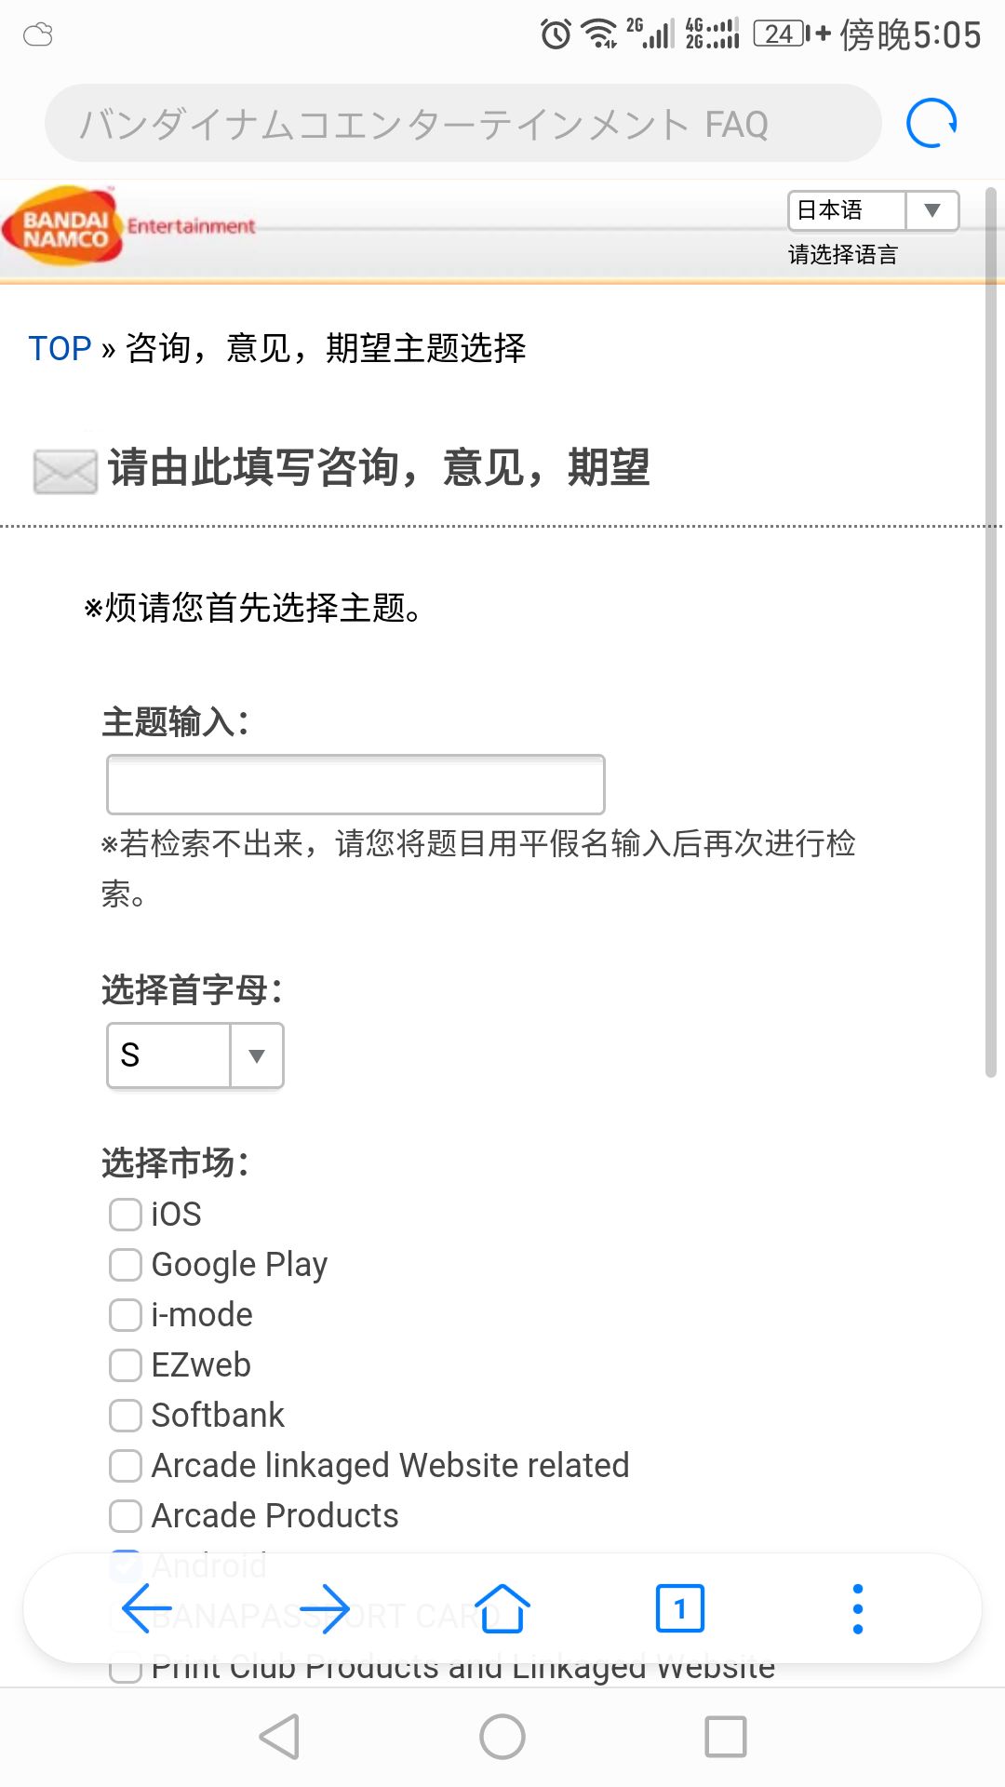The height and width of the screenshot is (1787, 1005).
Task: Tick the Softbank checkbox
Action: point(126,1416)
